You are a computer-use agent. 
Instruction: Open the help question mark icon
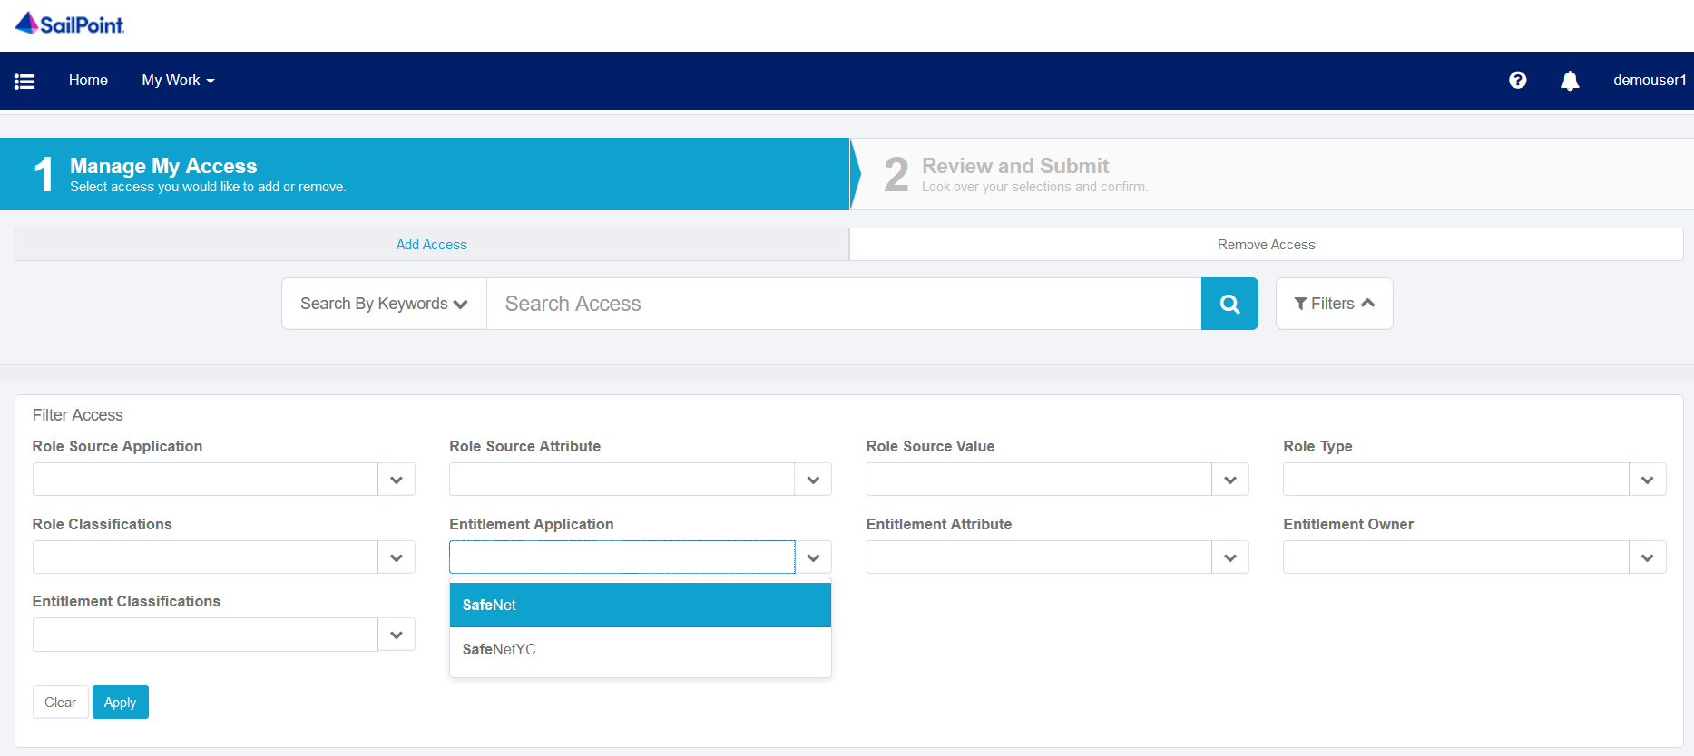[1517, 81]
